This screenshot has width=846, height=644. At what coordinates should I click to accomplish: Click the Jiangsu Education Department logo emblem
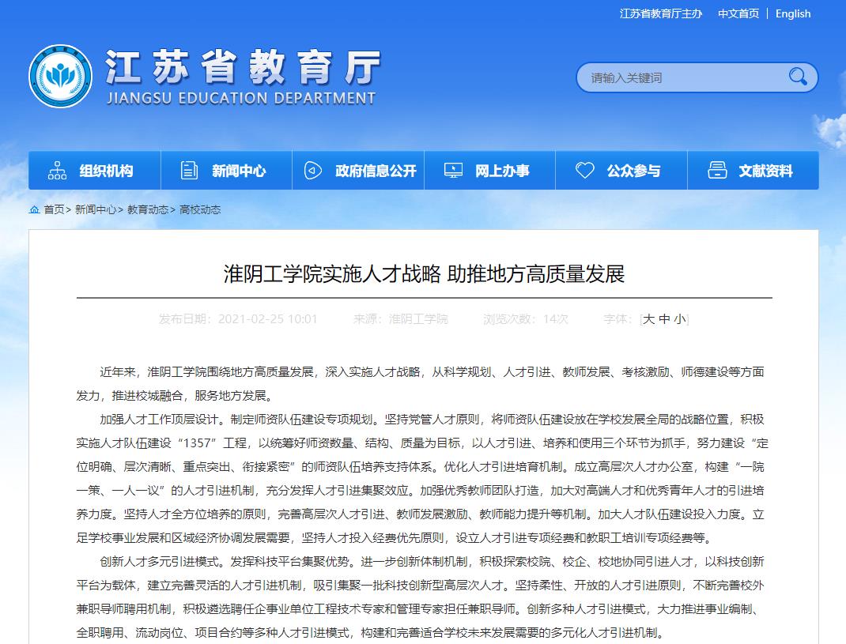pyautogui.click(x=60, y=77)
